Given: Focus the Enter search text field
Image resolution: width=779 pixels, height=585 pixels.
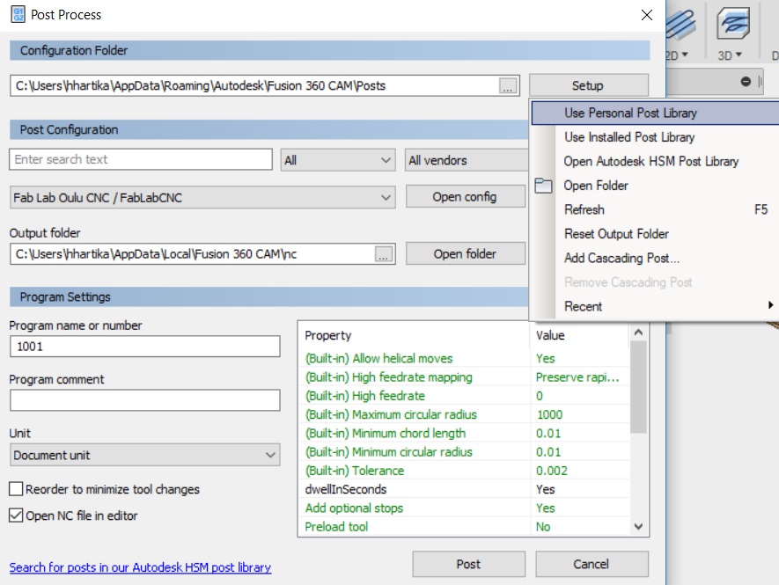Looking at the screenshot, I should 141,159.
